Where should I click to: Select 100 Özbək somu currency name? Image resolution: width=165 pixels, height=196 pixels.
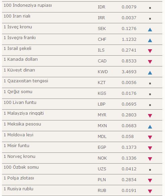[21, 167]
